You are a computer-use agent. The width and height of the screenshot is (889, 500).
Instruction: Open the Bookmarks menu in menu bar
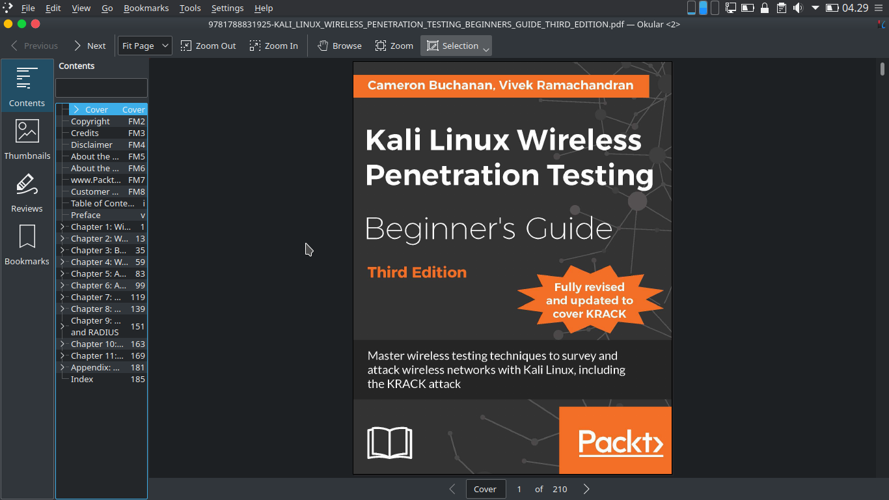coord(146,8)
